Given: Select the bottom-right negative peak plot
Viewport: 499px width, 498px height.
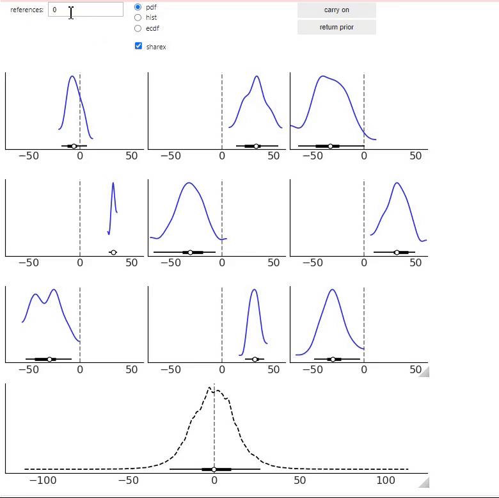Looking at the screenshot, I should click(359, 325).
